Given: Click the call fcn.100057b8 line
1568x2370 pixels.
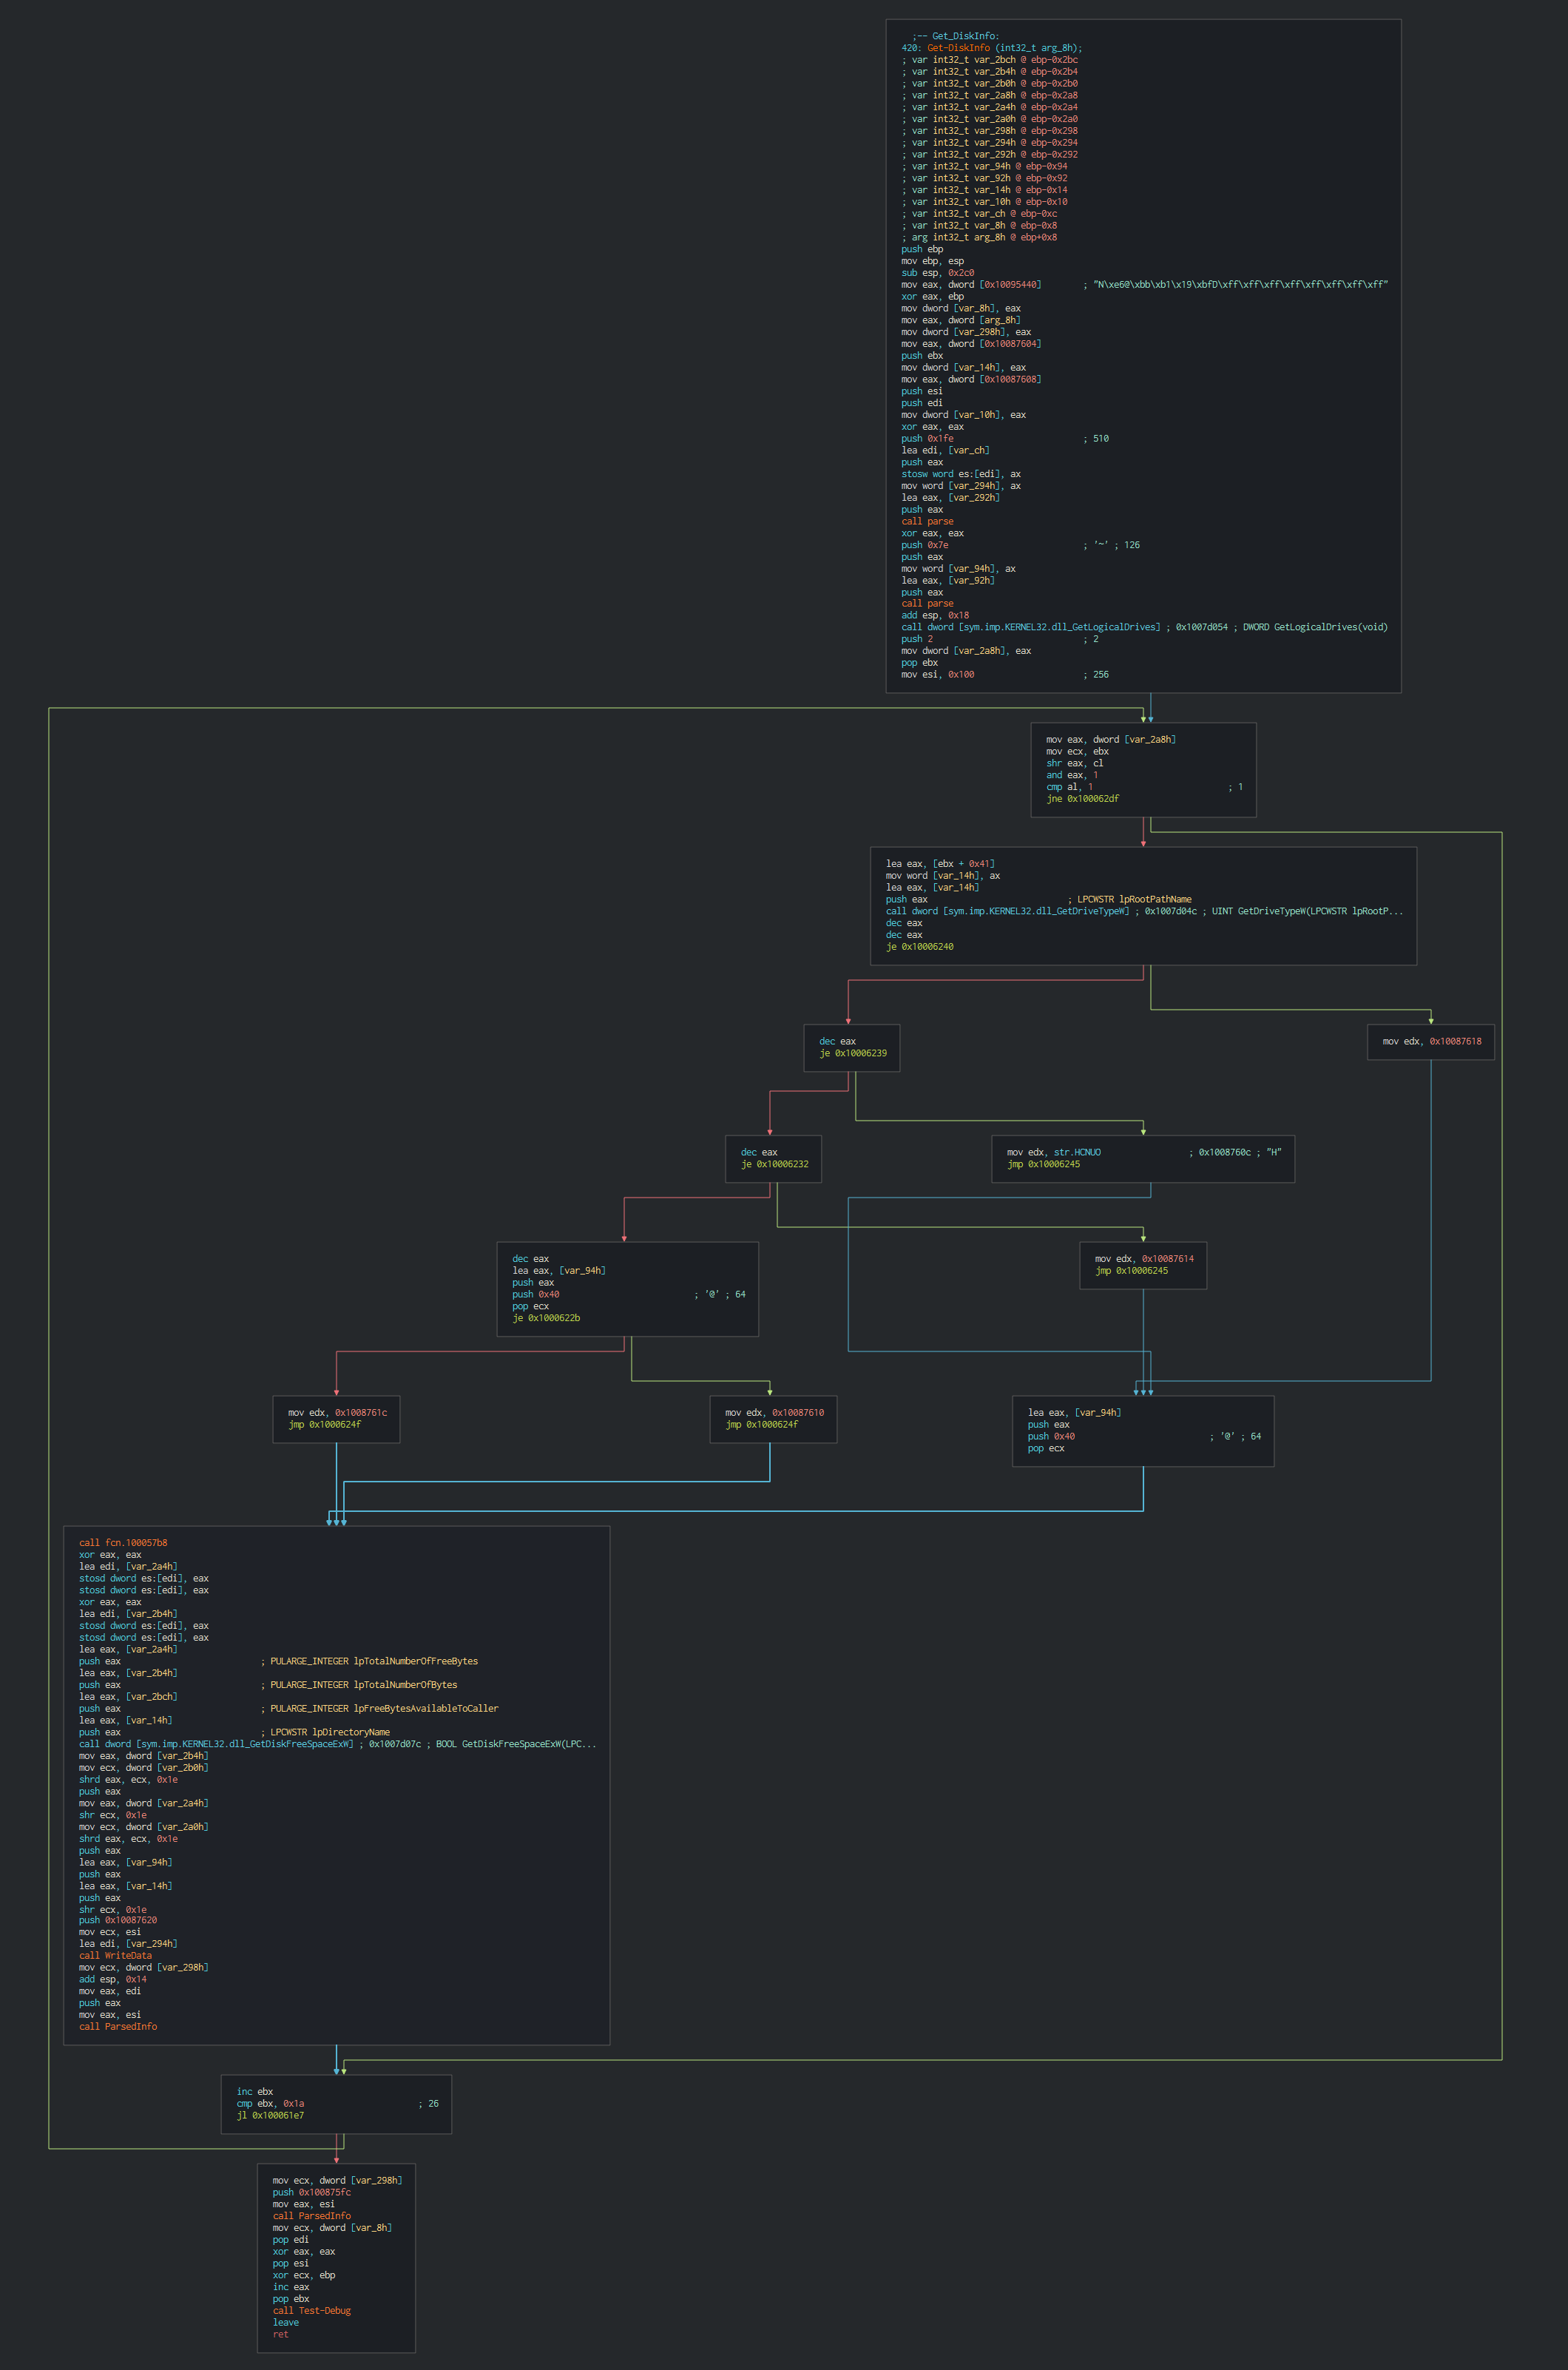Looking at the screenshot, I should [x=123, y=1543].
